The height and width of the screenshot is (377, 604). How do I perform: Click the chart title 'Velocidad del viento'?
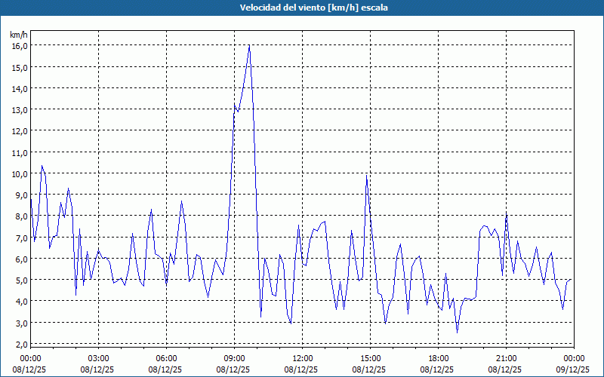302,8
